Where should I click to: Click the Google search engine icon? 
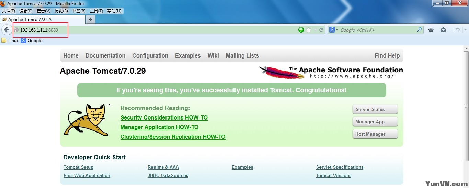[x=332, y=30]
